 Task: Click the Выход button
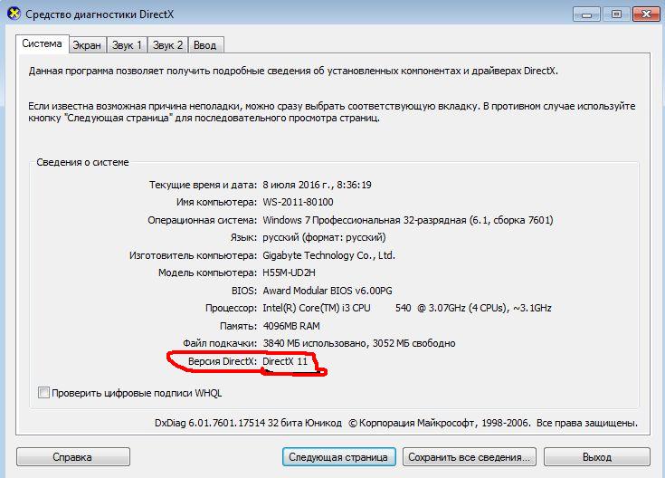pos(597,457)
